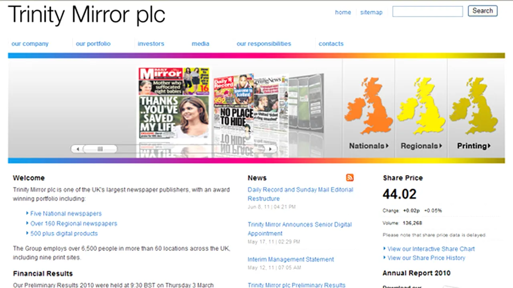The width and height of the screenshot is (513, 288).
Task: Open 'Five National newspapers' link
Action: (66, 214)
